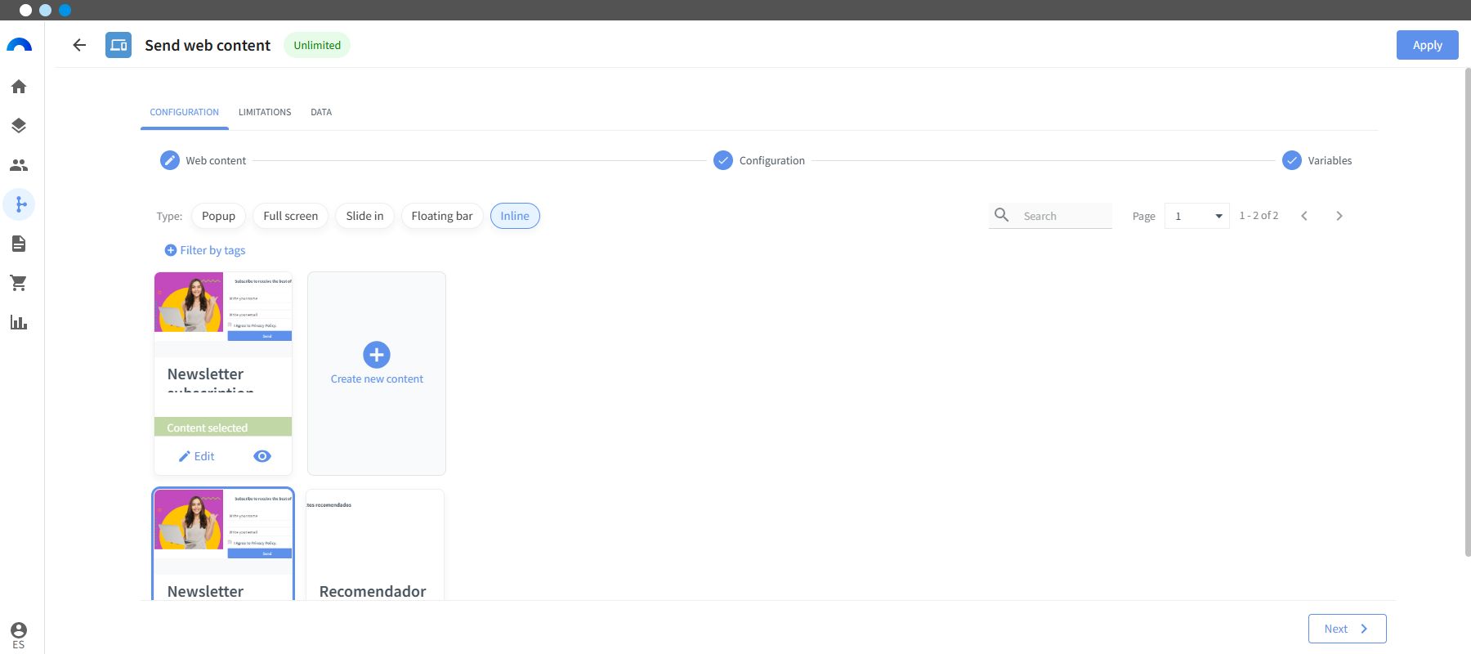Screen dimensions: 1471x654
Task: Click the Next button
Action: (x=1348, y=629)
